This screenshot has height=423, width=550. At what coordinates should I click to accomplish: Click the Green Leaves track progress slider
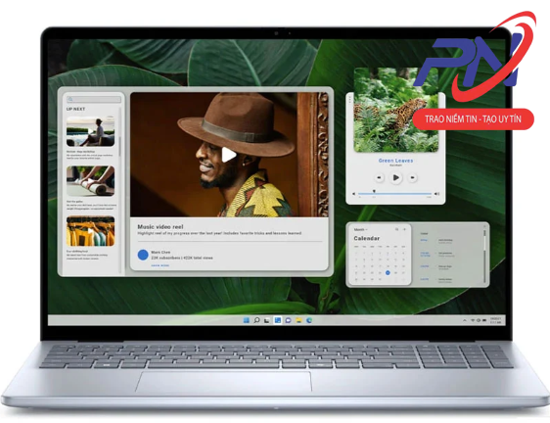point(395,194)
